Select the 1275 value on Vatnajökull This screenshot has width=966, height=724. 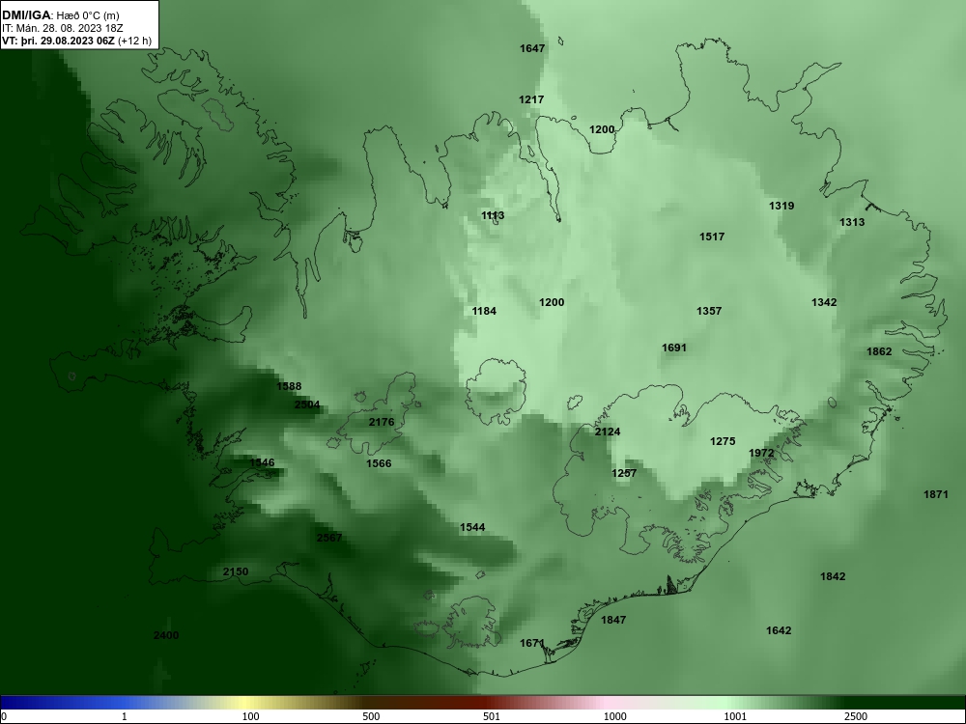click(x=723, y=441)
